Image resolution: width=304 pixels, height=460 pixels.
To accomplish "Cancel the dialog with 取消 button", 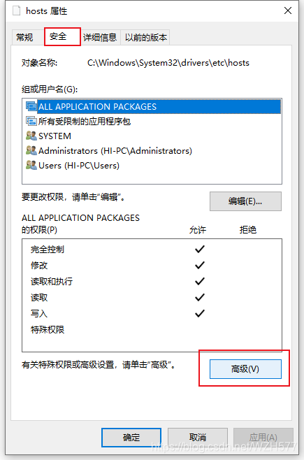I will point(198,438).
